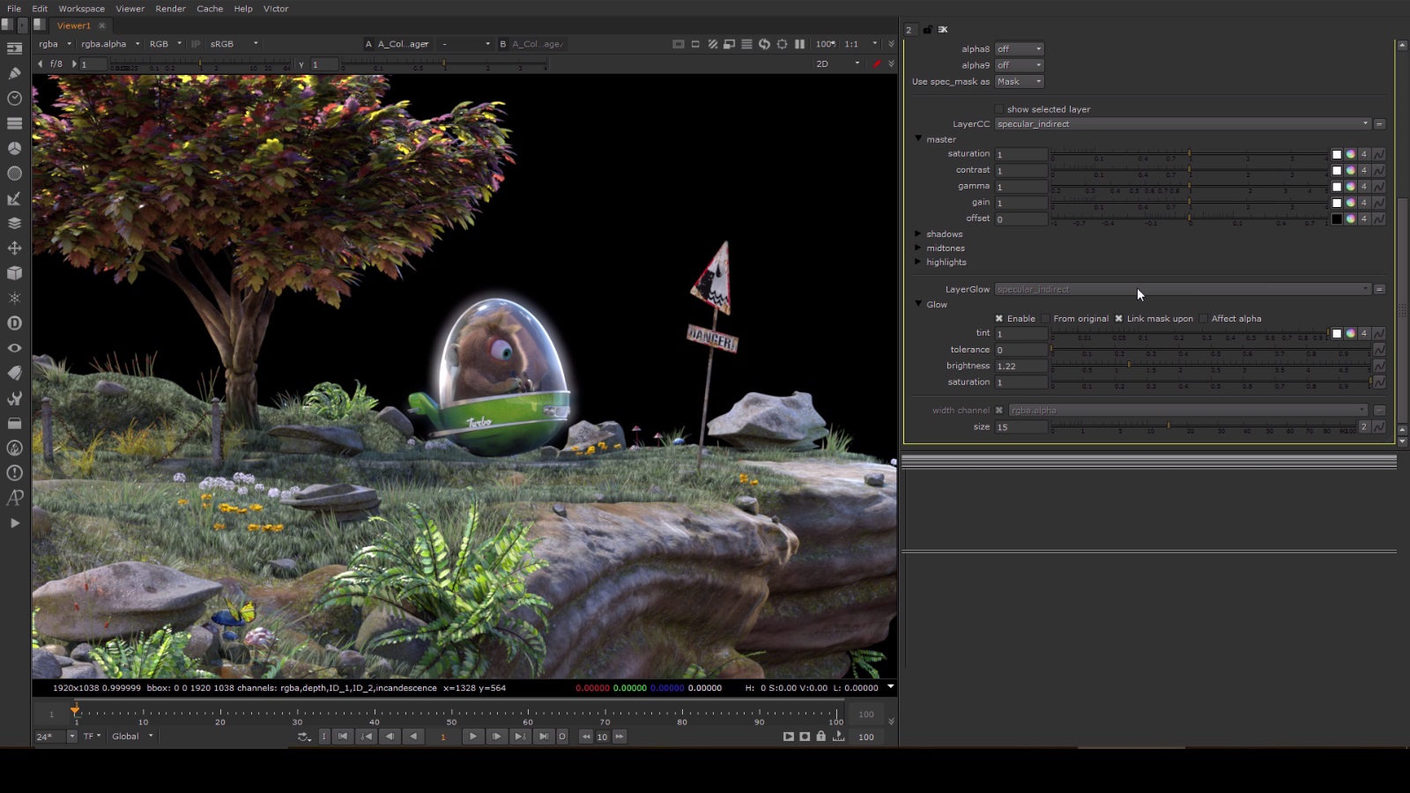Image resolution: width=1410 pixels, height=793 pixels.
Task: Enable the From original checkbox
Action: [1046, 319]
